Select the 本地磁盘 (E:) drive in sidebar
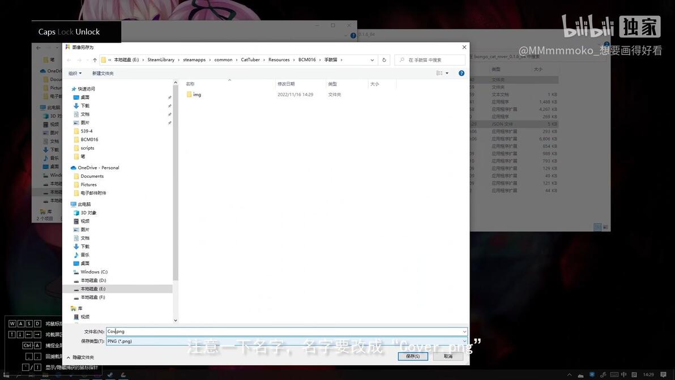This screenshot has height=380, width=675. pos(92,289)
